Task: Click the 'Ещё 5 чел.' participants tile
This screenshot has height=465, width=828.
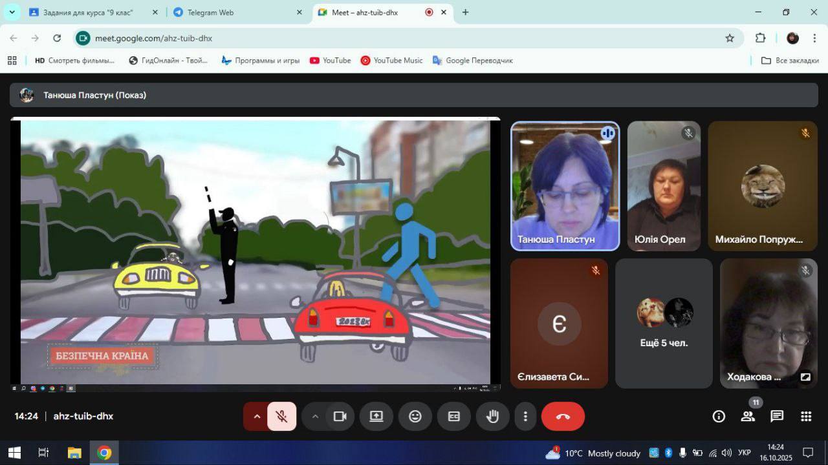Action: [x=664, y=324]
